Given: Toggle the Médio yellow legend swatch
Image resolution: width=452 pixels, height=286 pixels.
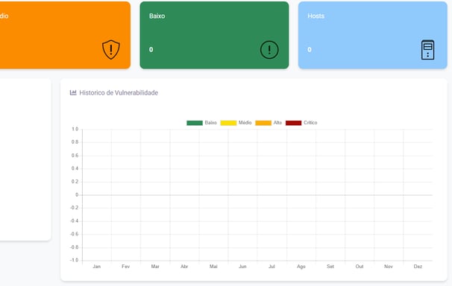Looking at the screenshot, I should [x=228, y=123].
